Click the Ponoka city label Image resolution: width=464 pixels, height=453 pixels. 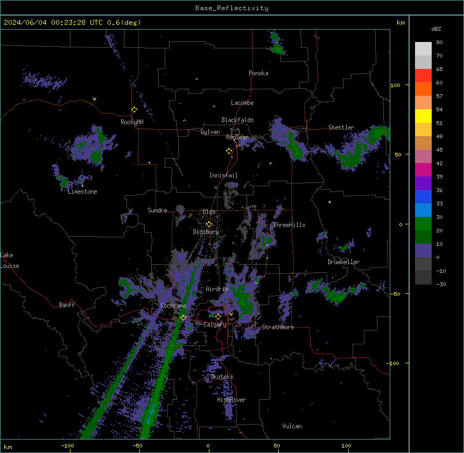pos(258,73)
